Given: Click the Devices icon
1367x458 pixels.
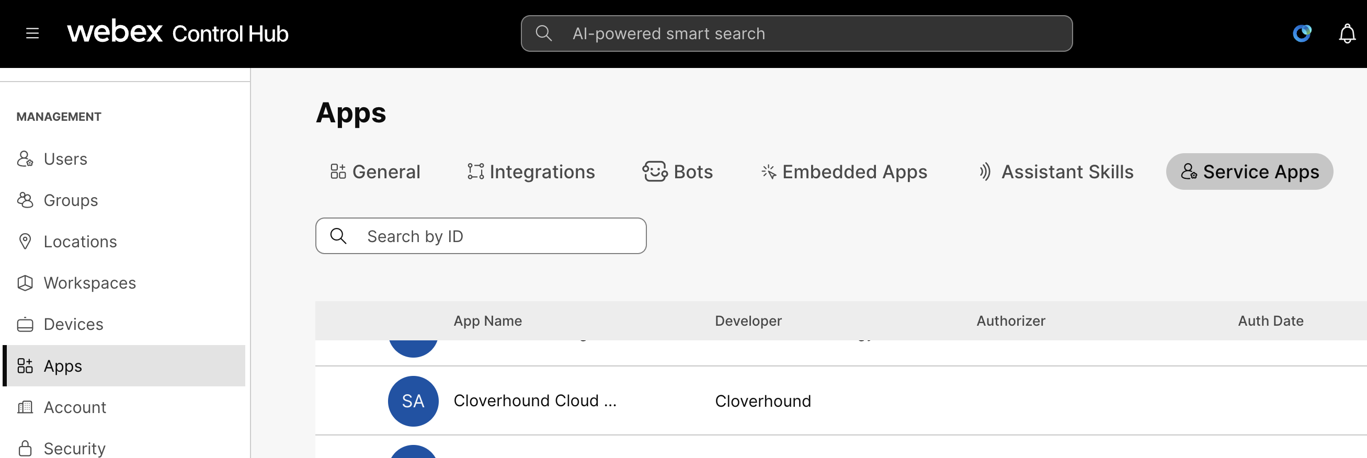Looking at the screenshot, I should pos(25,325).
